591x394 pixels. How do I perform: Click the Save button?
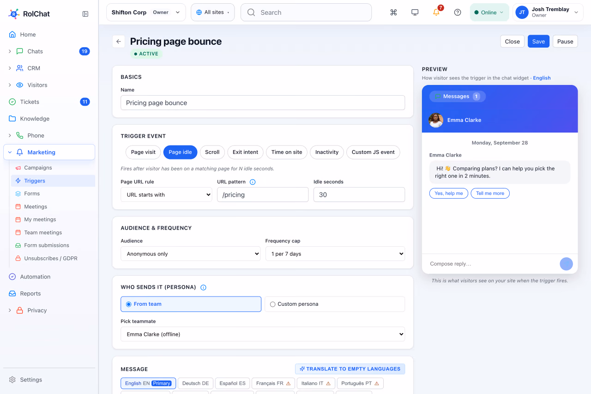click(538, 42)
